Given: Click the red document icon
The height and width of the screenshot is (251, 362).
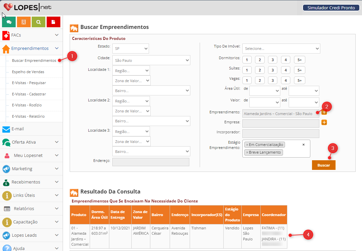Looking at the screenshot, I should [x=53, y=22].
